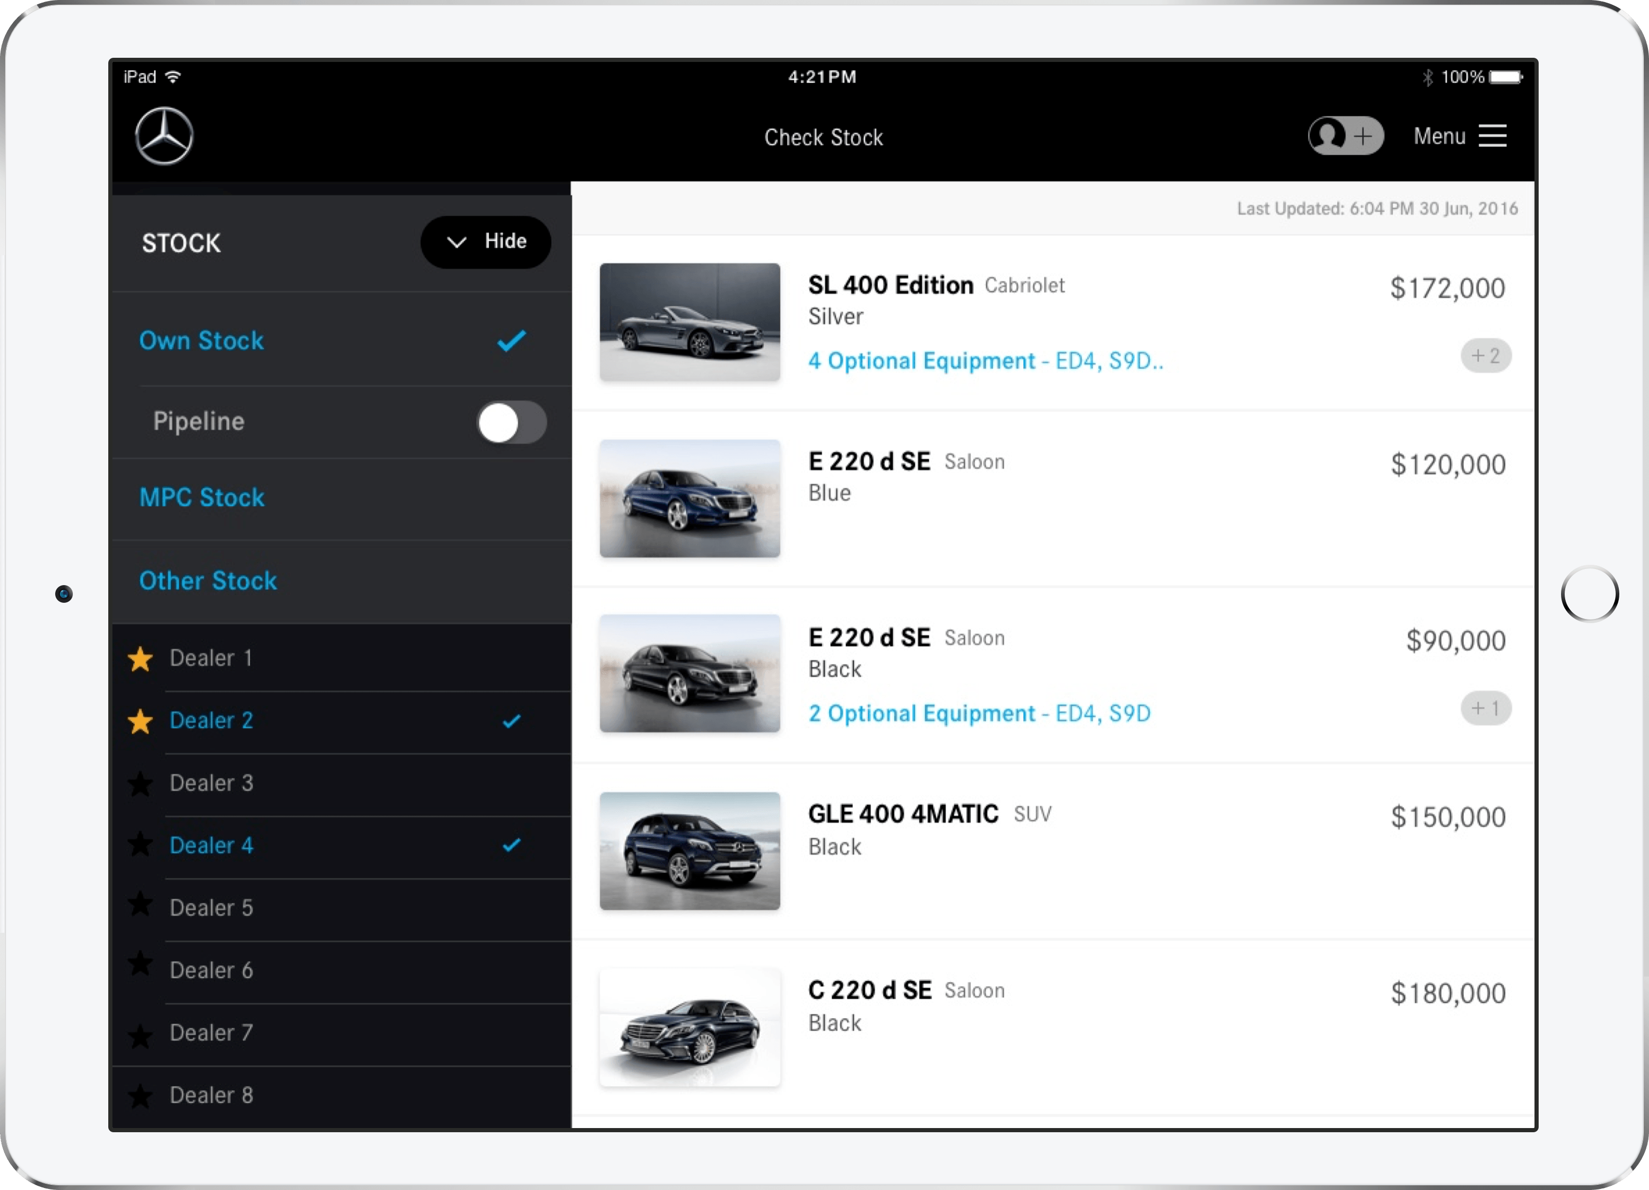This screenshot has height=1190, width=1649.
Task: Deselect the Dealer 2 checkmark
Action: click(x=512, y=721)
